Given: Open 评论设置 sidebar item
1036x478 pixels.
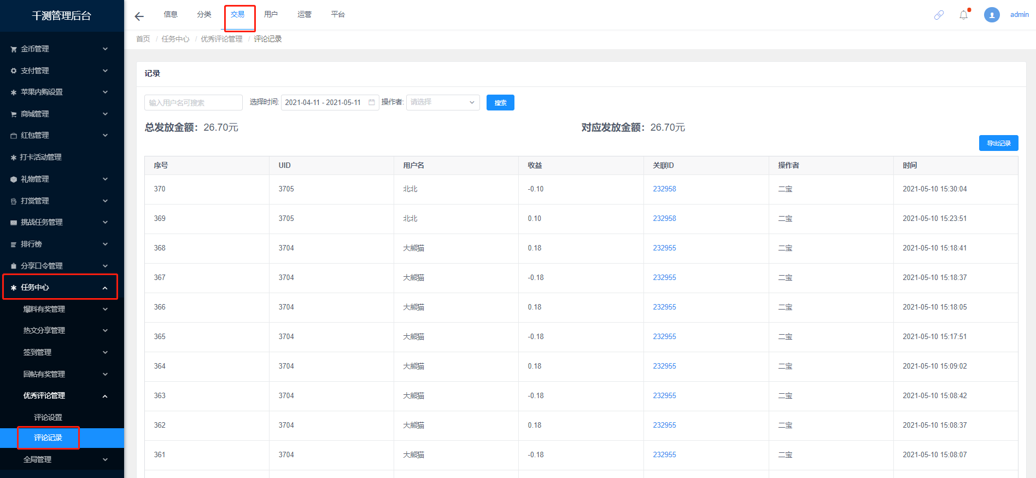Looking at the screenshot, I should (x=48, y=417).
